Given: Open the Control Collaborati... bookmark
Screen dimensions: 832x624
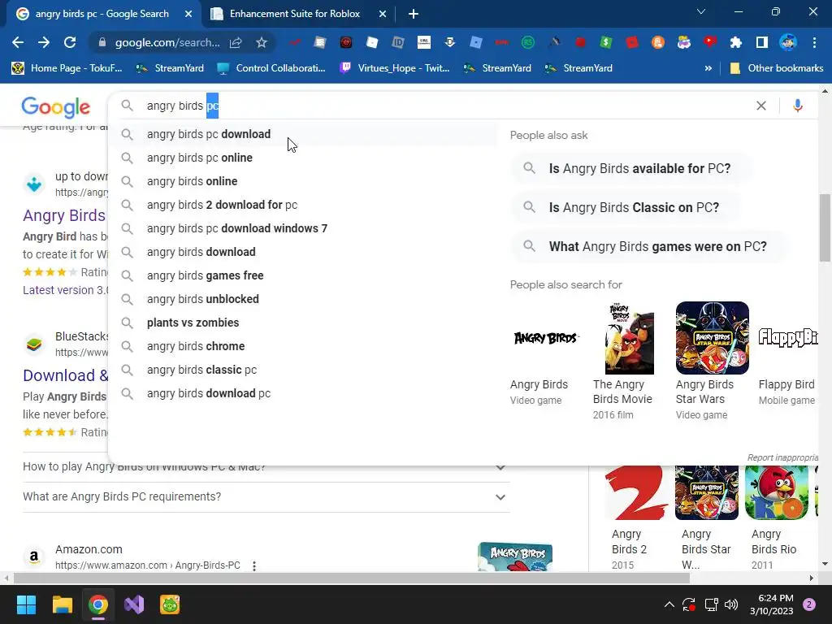Looking at the screenshot, I should click(x=271, y=68).
